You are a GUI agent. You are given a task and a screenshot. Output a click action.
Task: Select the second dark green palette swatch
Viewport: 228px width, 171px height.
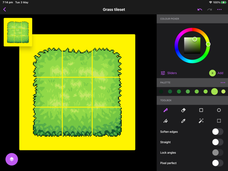(x=170, y=91)
